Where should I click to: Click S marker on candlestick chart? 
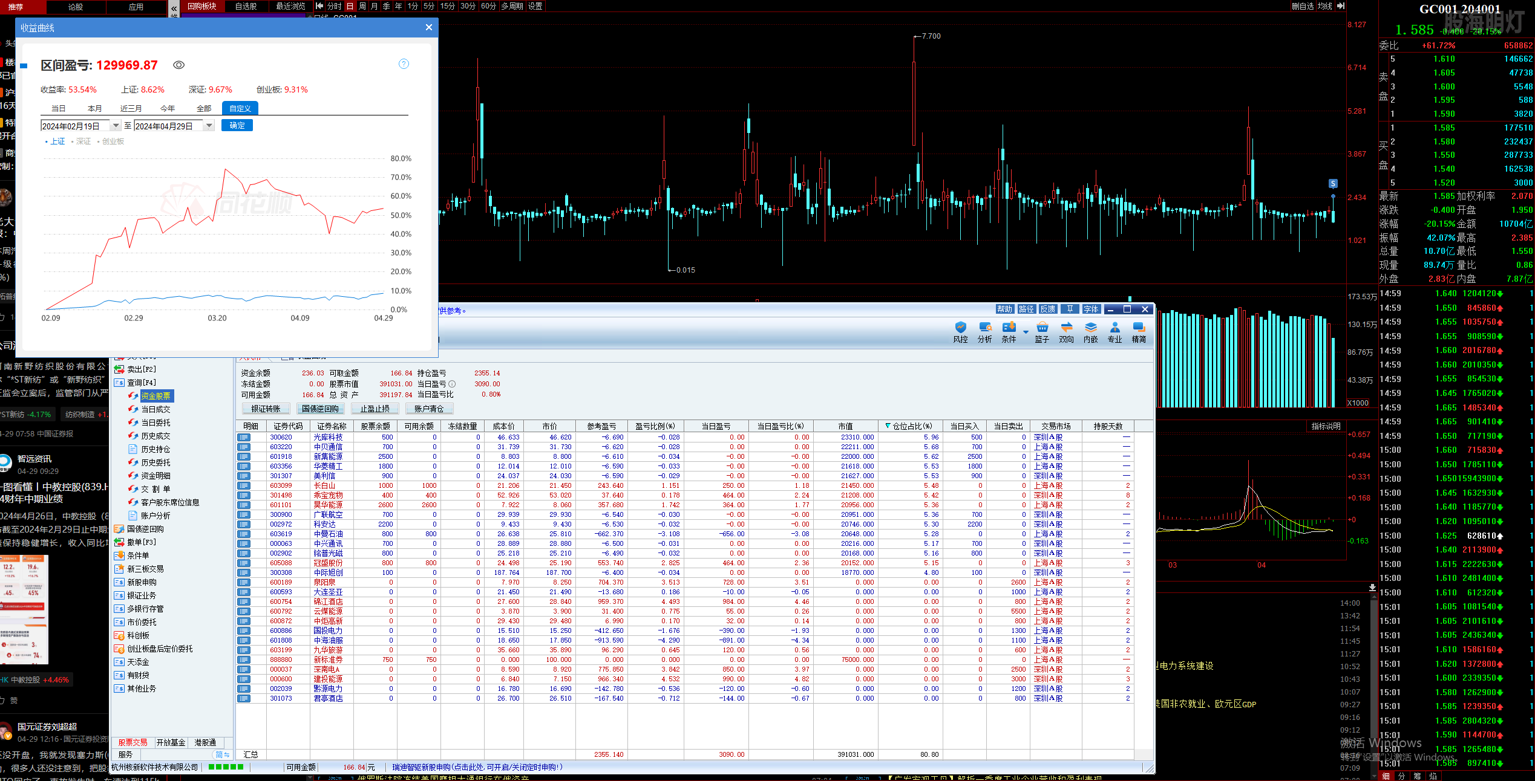[1332, 184]
